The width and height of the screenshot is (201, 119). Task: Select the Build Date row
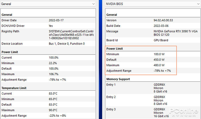pyautogui.click(x=153, y=26)
